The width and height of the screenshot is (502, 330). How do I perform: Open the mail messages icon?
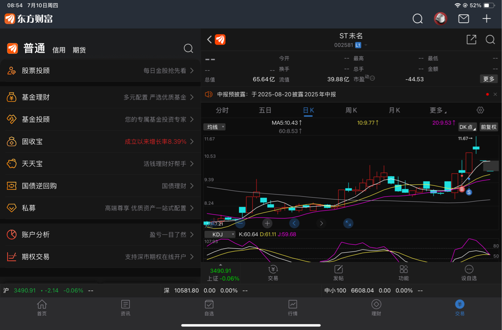(x=463, y=18)
